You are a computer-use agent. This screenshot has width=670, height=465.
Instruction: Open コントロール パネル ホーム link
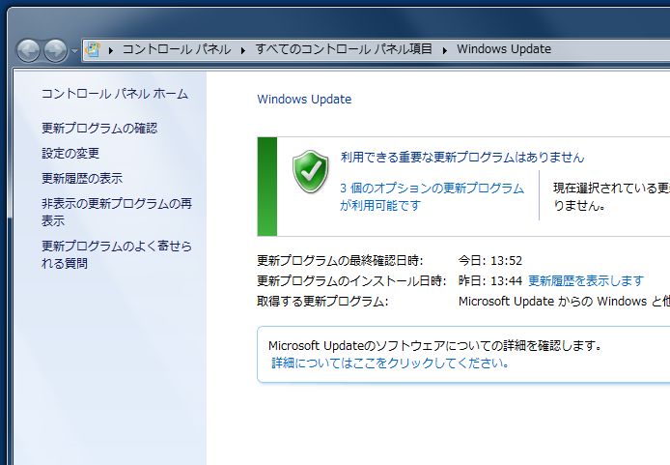[x=115, y=94]
